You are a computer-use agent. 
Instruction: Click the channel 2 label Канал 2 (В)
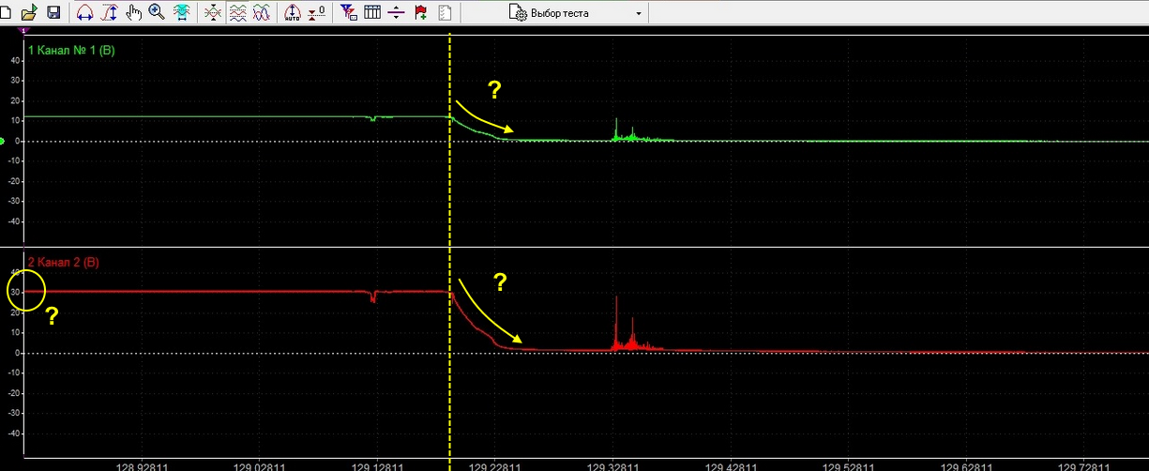pos(63,262)
